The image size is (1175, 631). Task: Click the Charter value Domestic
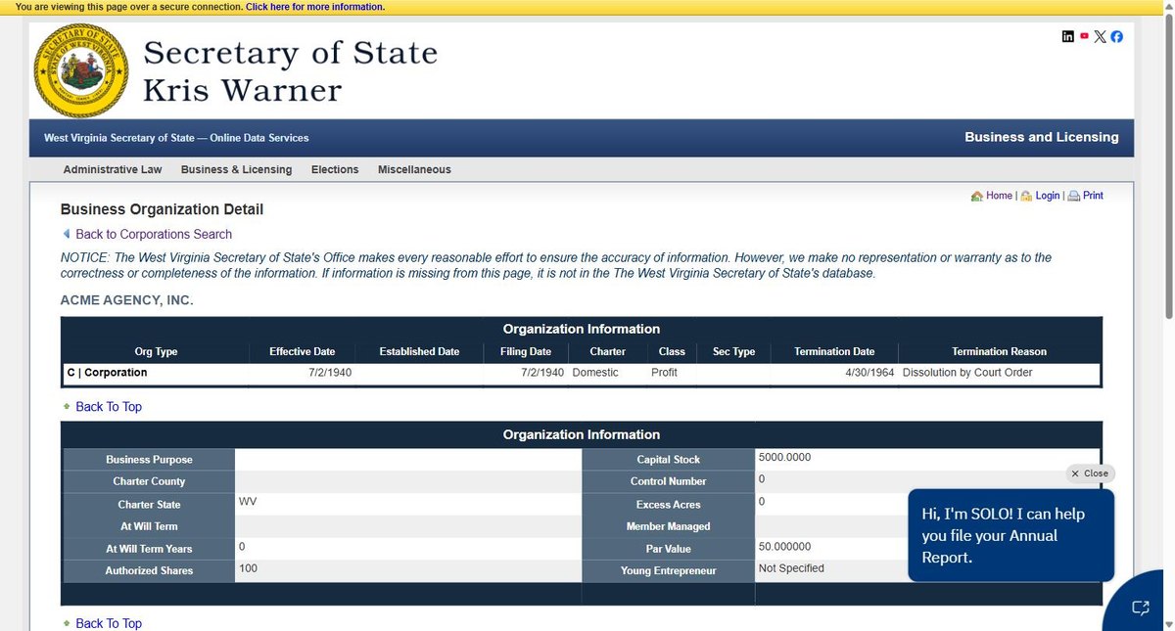coord(595,373)
